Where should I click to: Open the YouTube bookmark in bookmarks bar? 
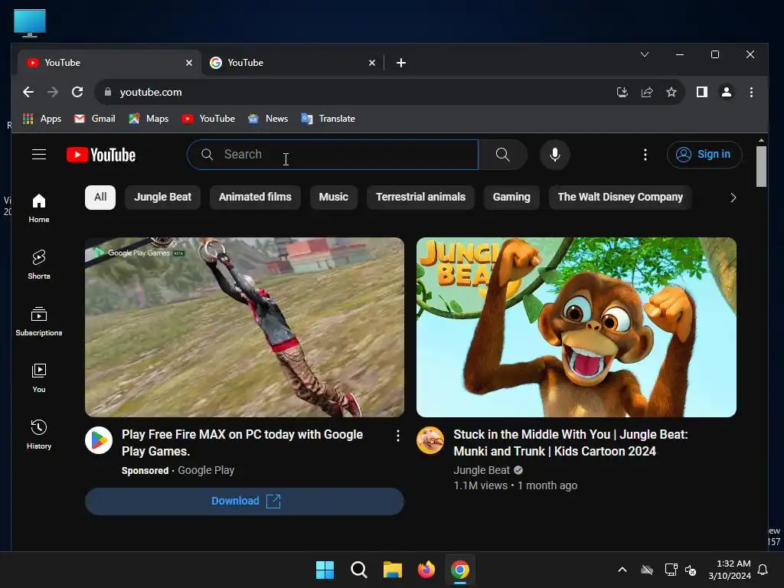(x=208, y=119)
